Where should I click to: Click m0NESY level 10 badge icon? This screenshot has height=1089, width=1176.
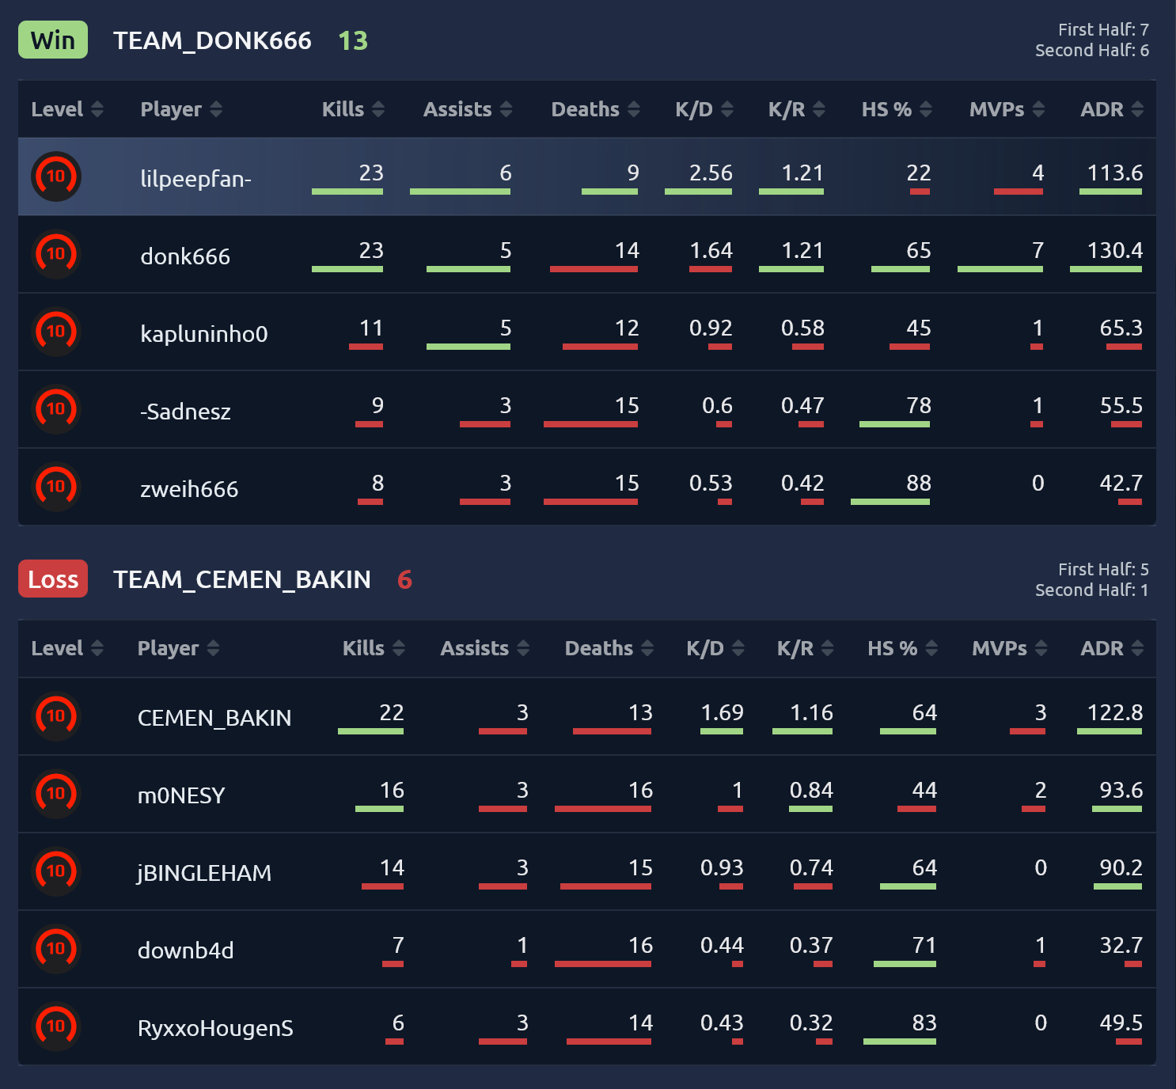tap(56, 794)
